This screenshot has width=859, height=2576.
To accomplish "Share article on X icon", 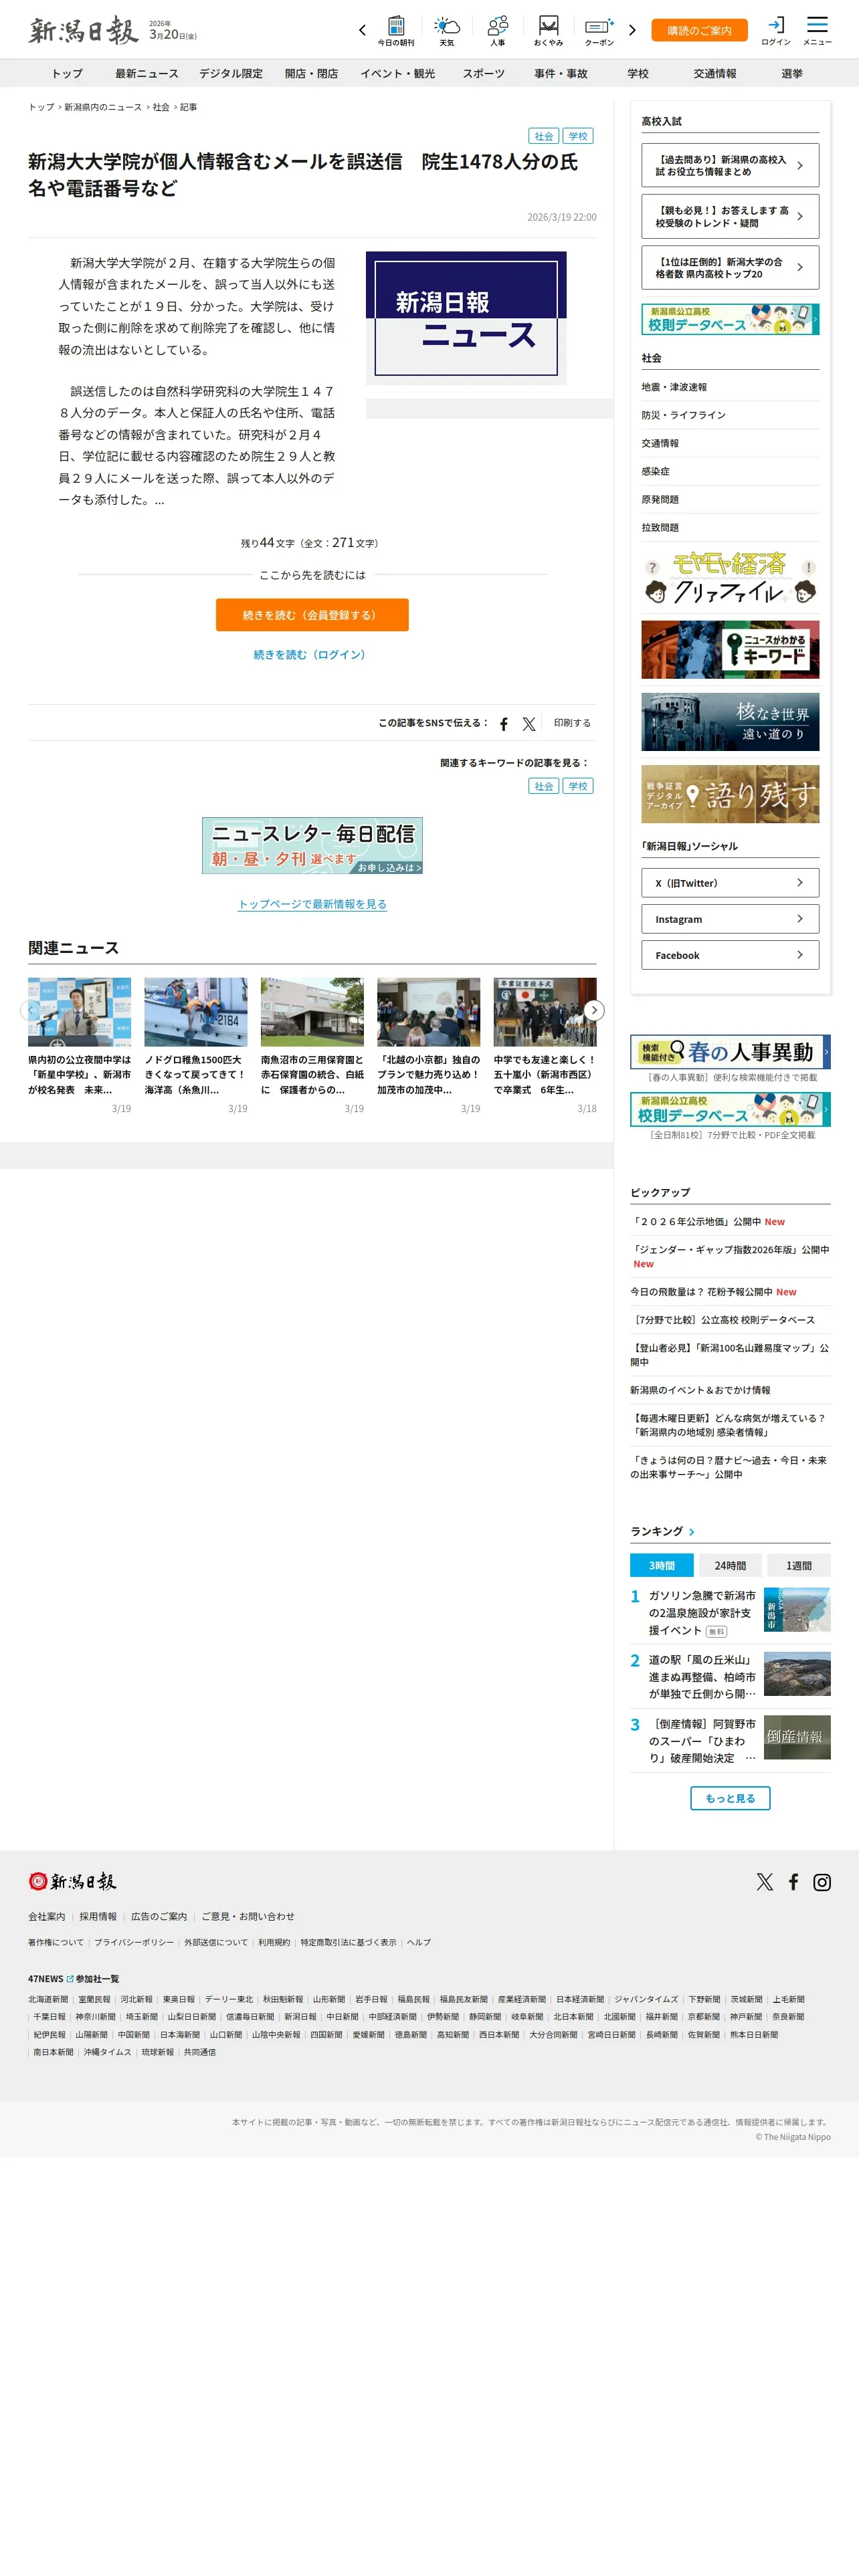I will [529, 724].
